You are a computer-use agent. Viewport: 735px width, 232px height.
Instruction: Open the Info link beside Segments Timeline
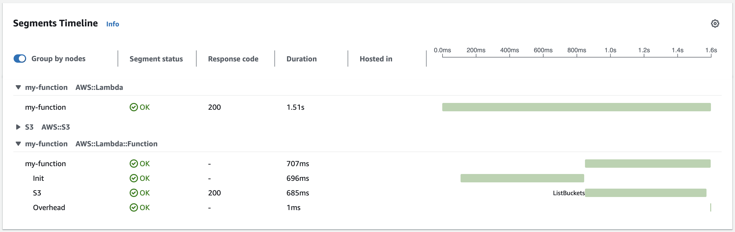(112, 24)
